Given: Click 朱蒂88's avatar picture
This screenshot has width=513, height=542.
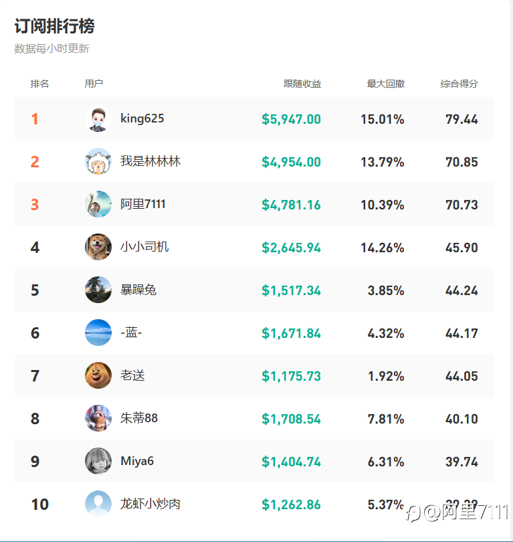Looking at the screenshot, I should [98, 419].
